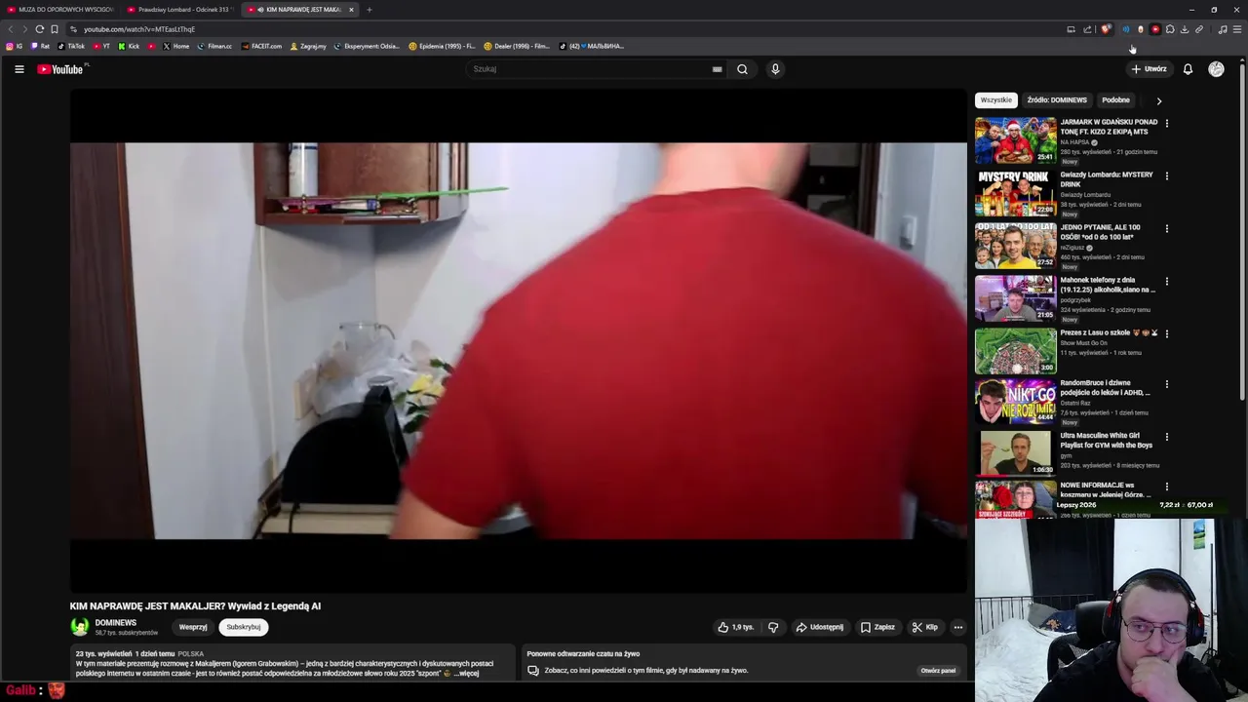
Task: Open JARMARK W GDAŃSKU video thumbnail
Action: [x=1015, y=140]
